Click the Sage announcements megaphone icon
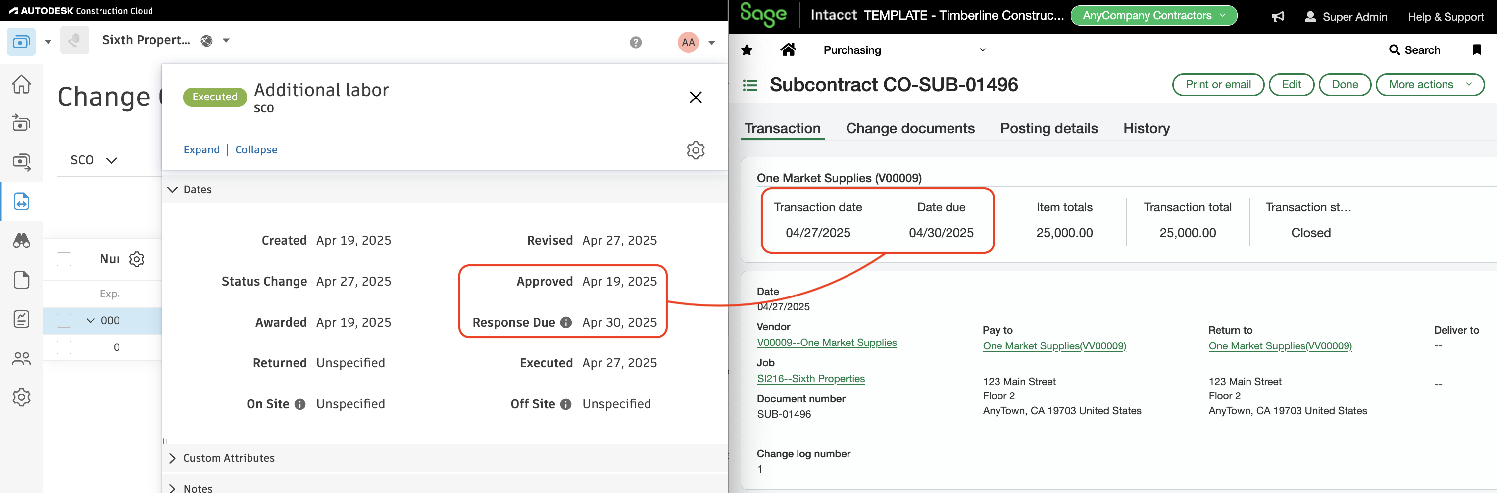This screenshot has width=1497, height=493. point(1277,17)
